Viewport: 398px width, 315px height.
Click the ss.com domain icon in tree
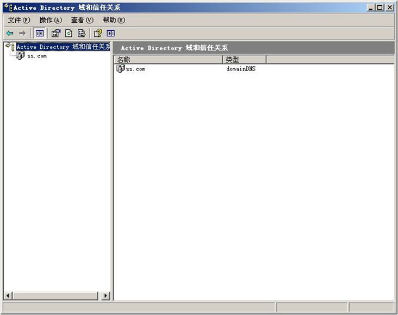tap(20, 55)
